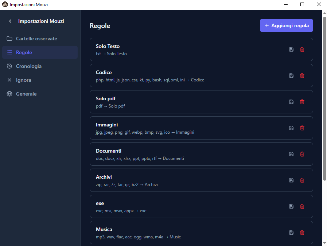Click the Mouzi app icon in title bar
327x246 pixels.
5,4
